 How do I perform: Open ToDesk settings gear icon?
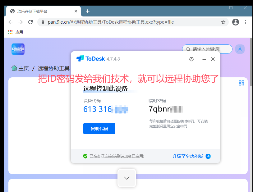pos(191,59)
